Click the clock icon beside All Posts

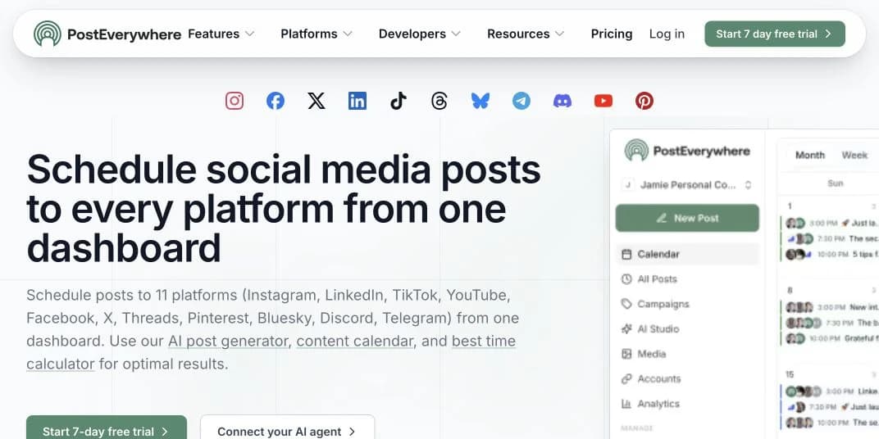pos(626,278)
